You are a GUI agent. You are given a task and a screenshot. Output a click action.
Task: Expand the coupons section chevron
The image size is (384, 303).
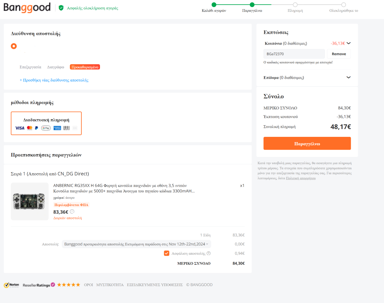[x=349, y=43]
